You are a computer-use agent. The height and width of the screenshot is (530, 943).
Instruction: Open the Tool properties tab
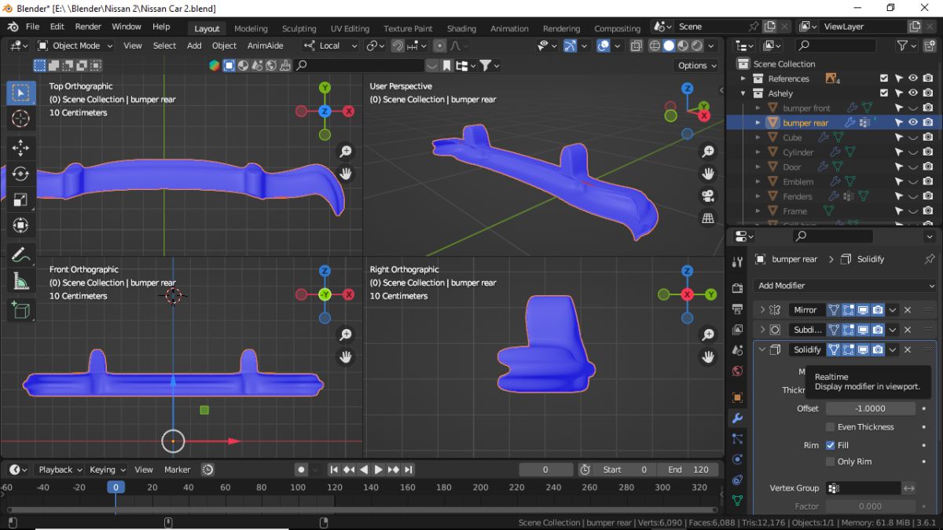tap(737, 261)
